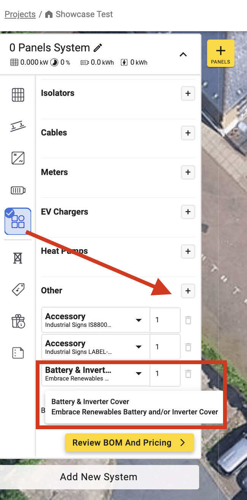This screenshot has width=247, height=500.
Task: Click Review BOM And Pricing button
Action: pos(130,443)
